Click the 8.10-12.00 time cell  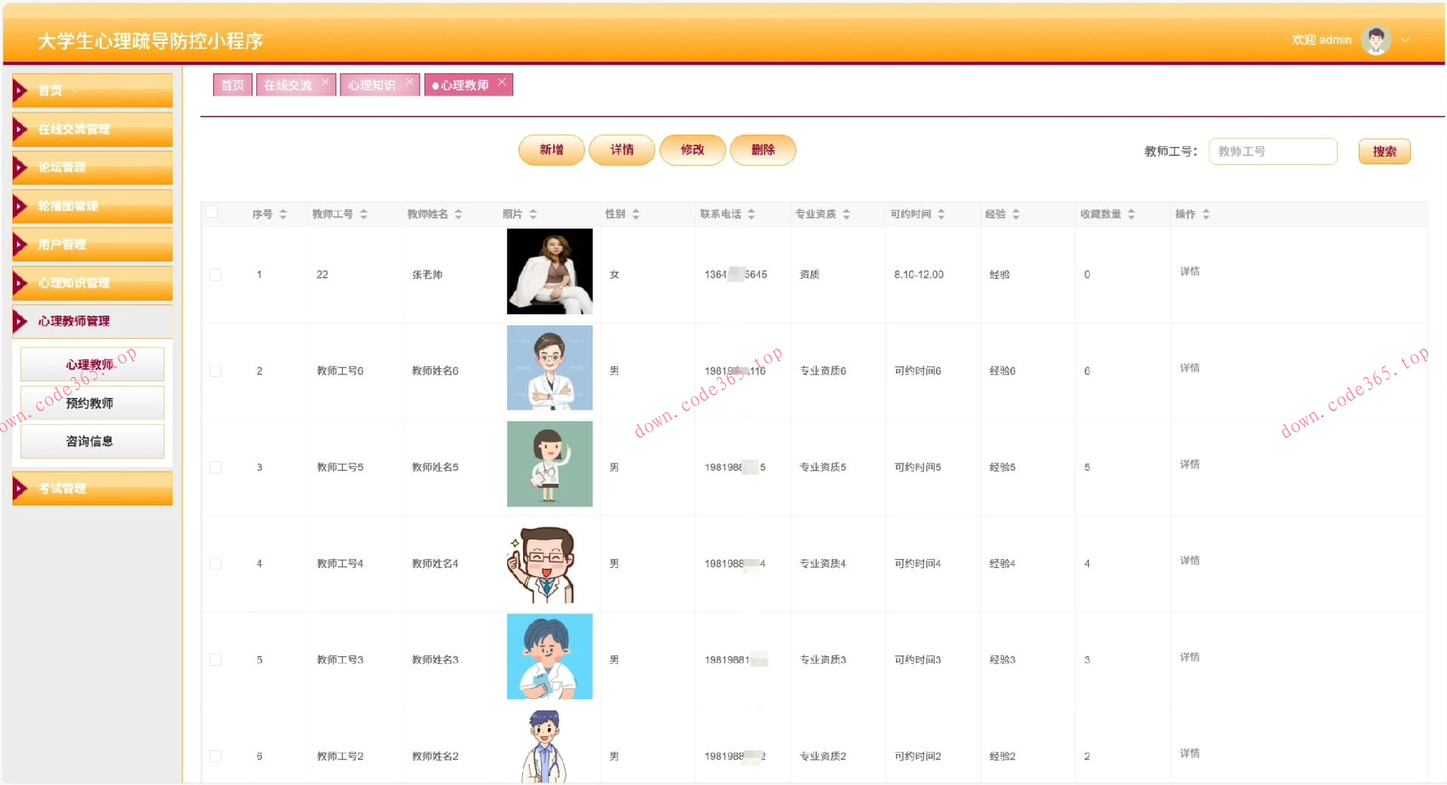[919, 274]
